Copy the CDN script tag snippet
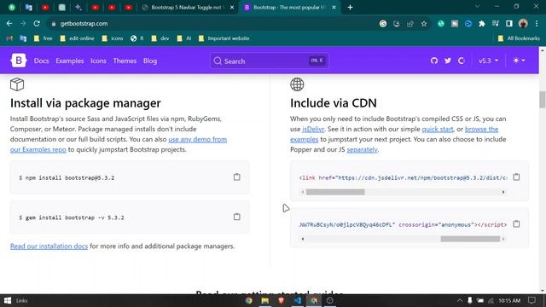 point(516,223)
